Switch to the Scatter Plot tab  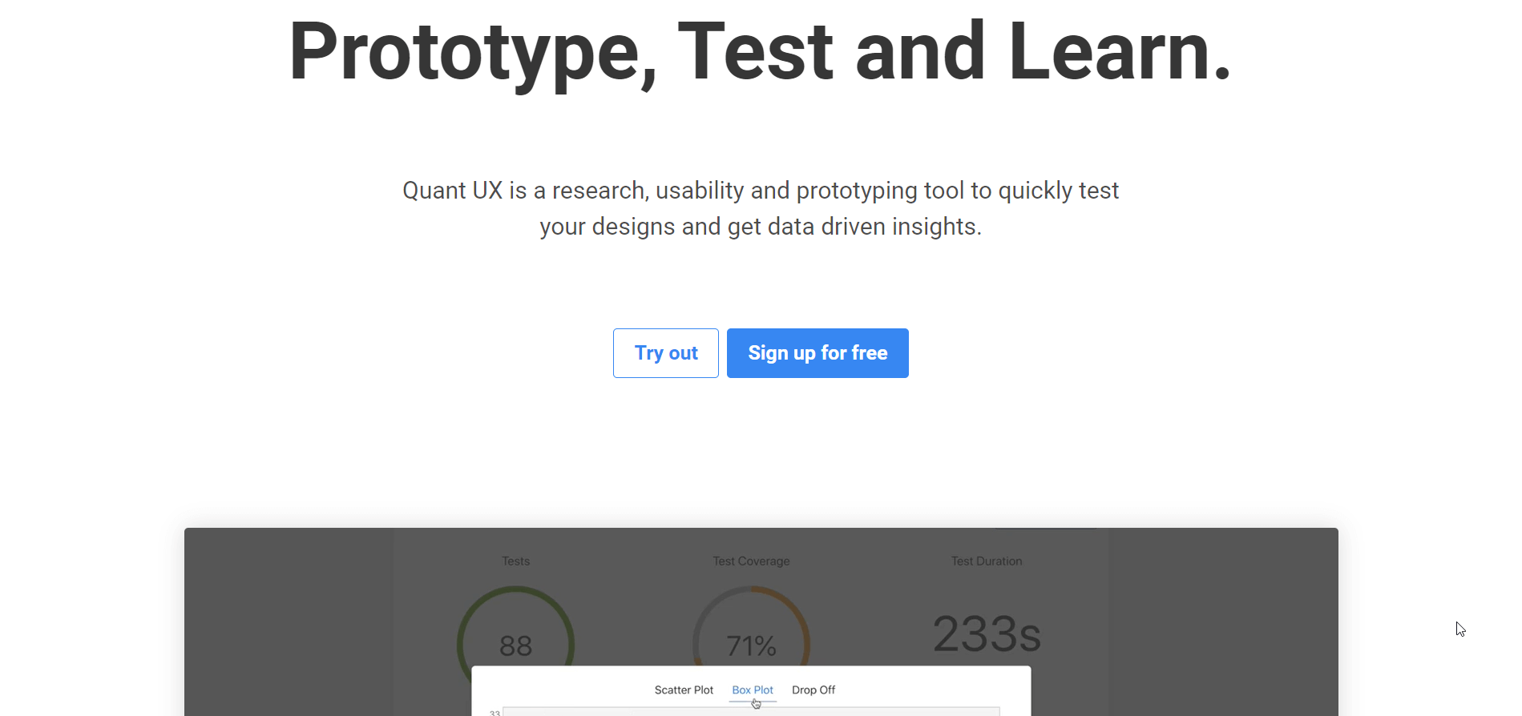(684, 690)
